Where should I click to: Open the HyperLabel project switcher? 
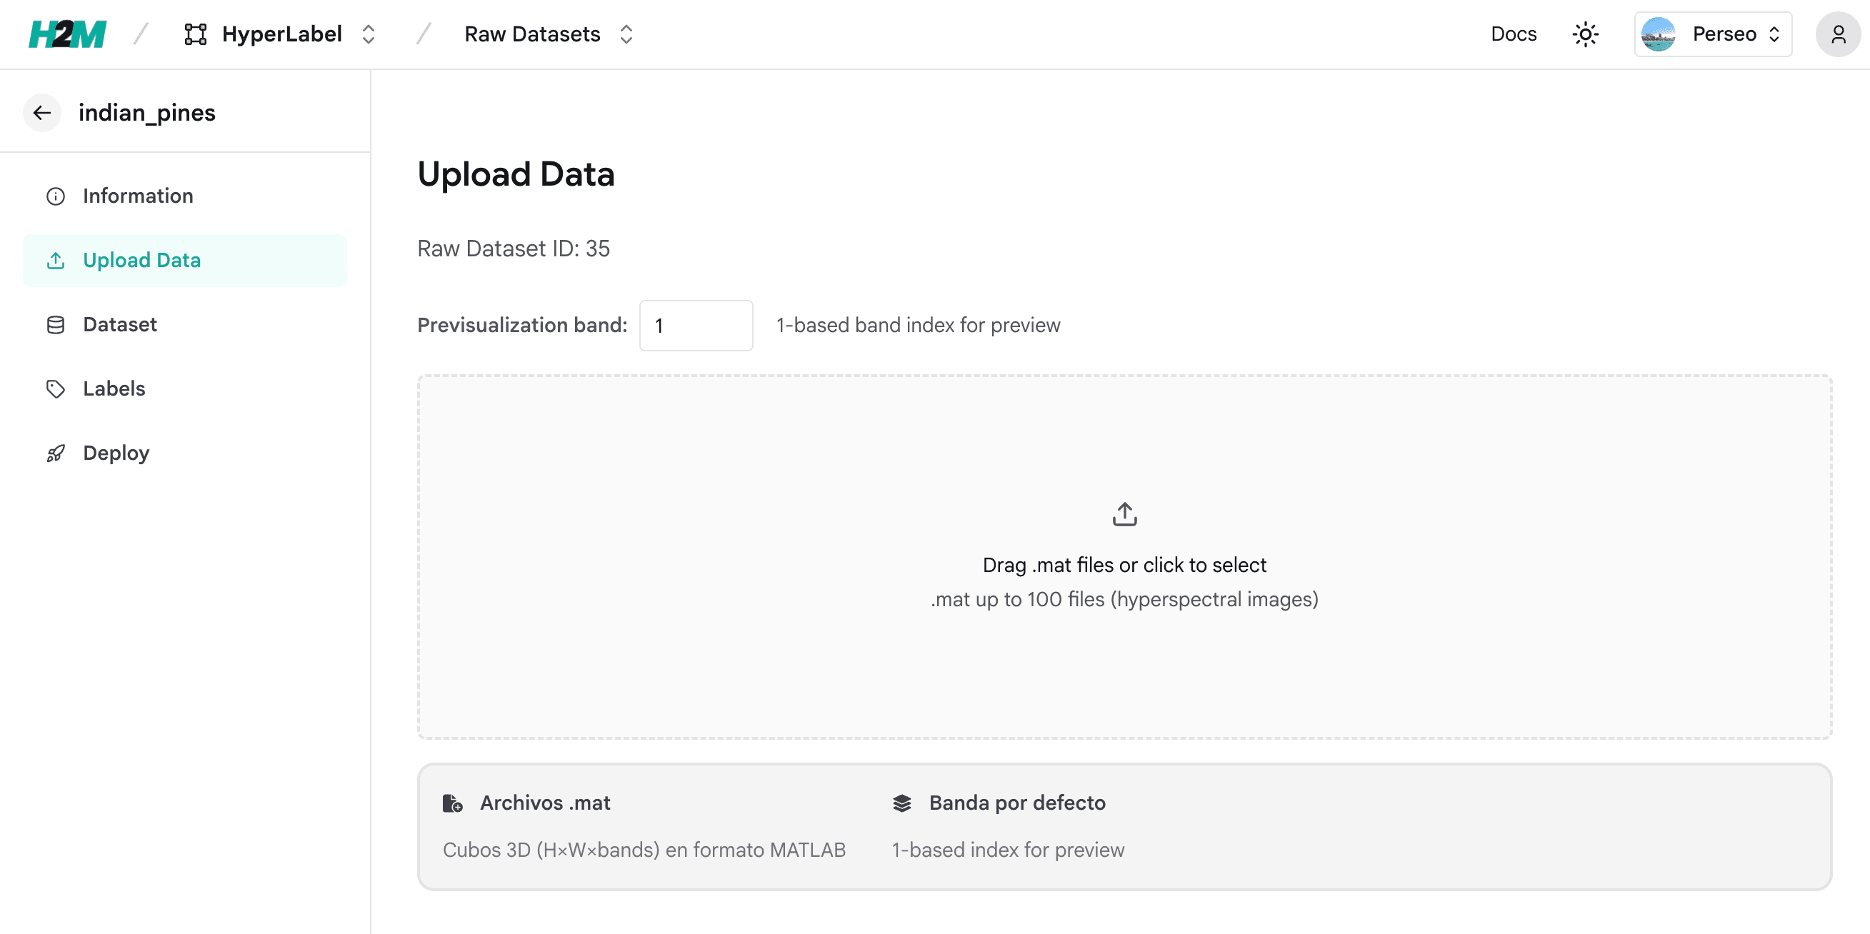pyautogui.click(x=369, y=34)
